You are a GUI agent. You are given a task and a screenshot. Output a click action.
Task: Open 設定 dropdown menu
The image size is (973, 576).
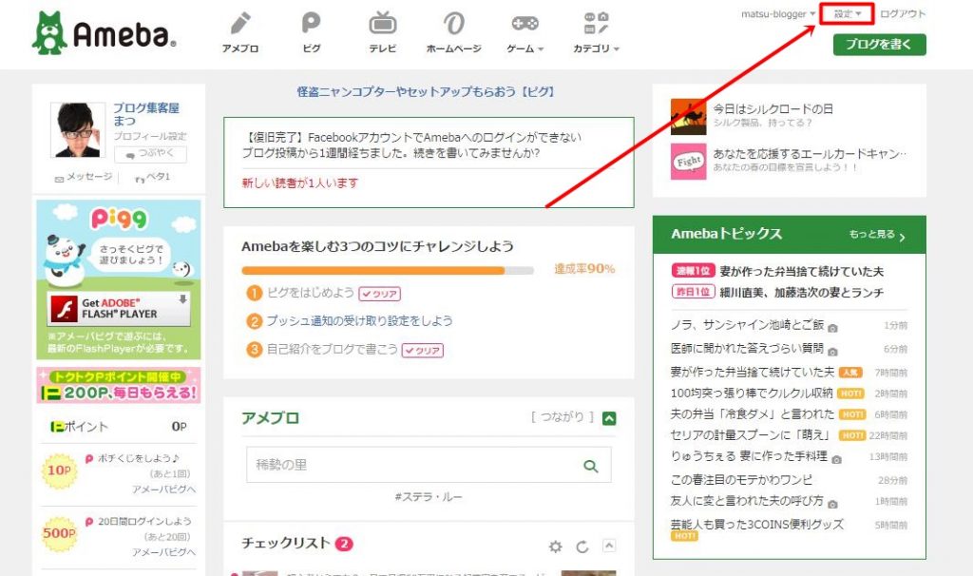847,13
